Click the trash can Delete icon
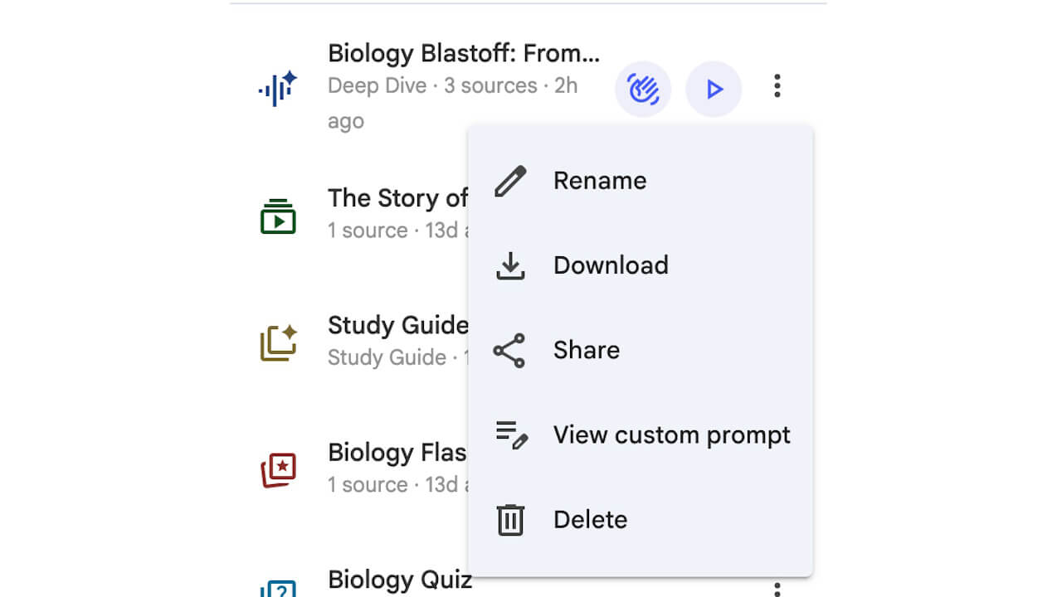This screenshot has height=597, width=1062. point(510,520)
